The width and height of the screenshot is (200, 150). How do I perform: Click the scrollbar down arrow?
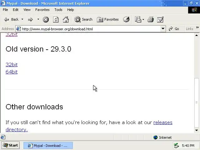click(x=197, y=130)
